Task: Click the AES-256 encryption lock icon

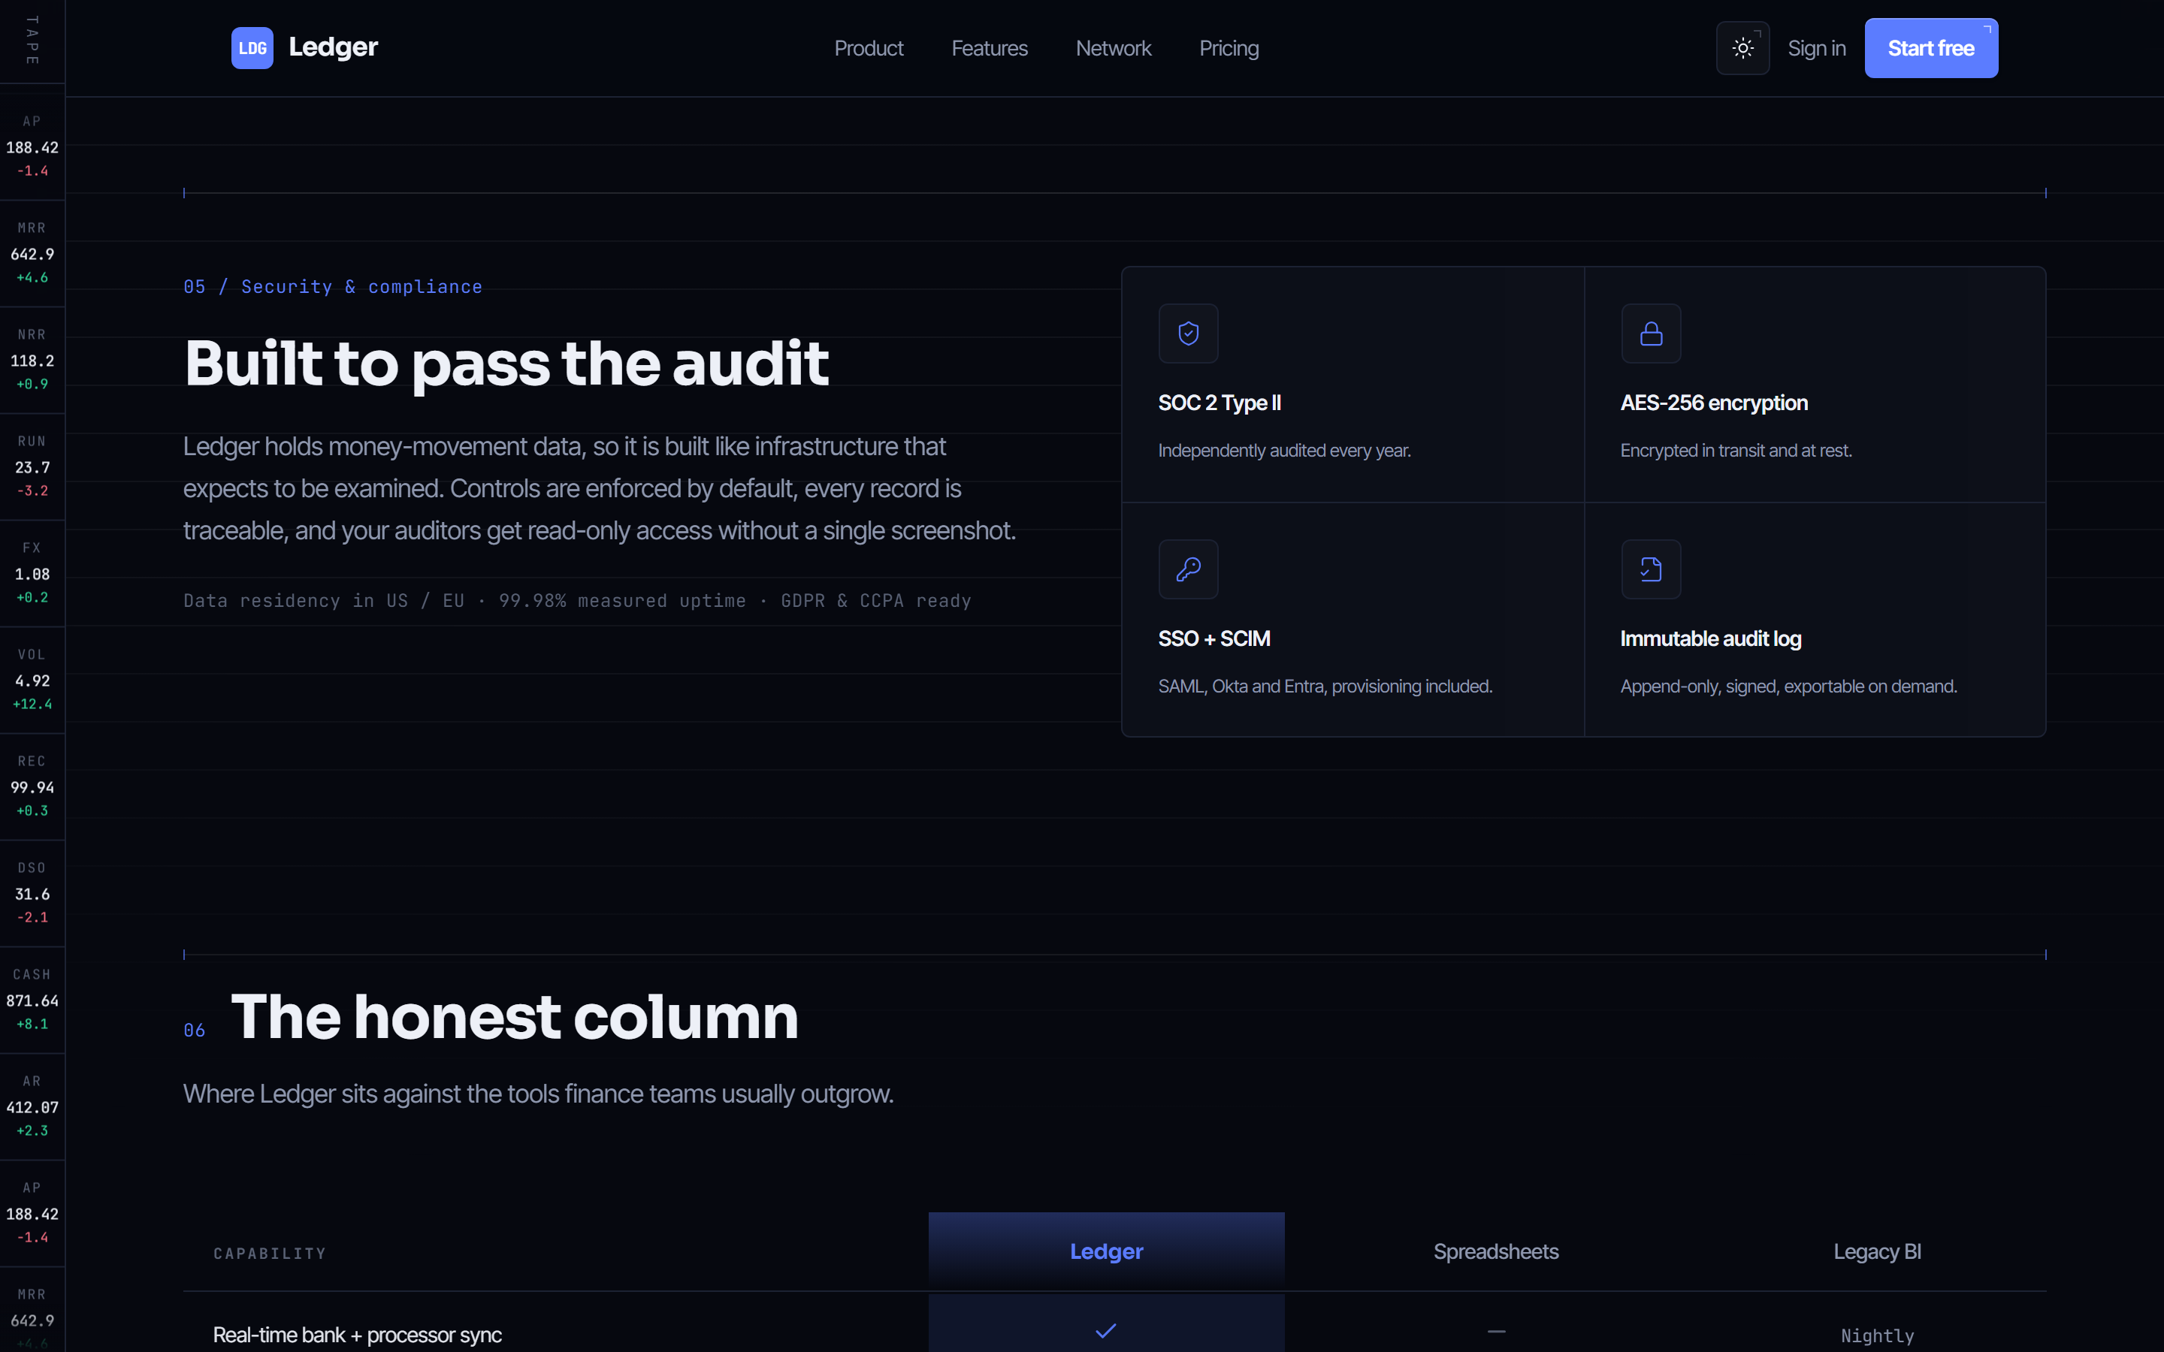Action: [x=1651, y=333]
